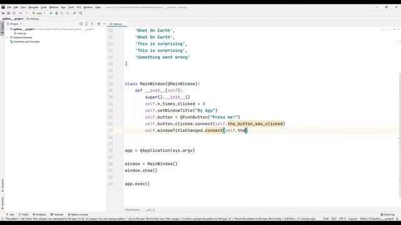Navigate back with the left arrow icon
This screenshot has width=401, height=225.
tap(21, 13)
